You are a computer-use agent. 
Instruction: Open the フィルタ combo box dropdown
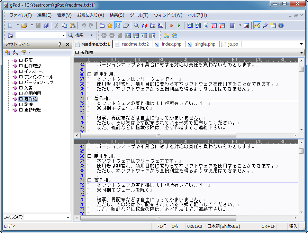tap(68, 217)
